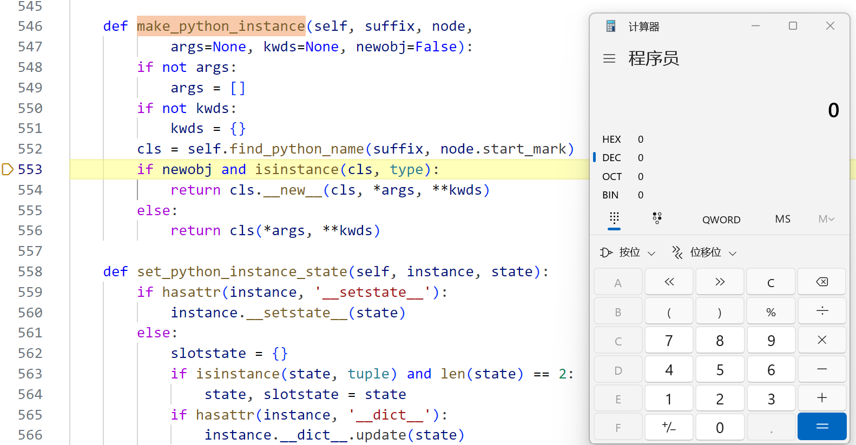Click the calculator result display showing 0
The image size is (856, 445).
coord(833,110)
